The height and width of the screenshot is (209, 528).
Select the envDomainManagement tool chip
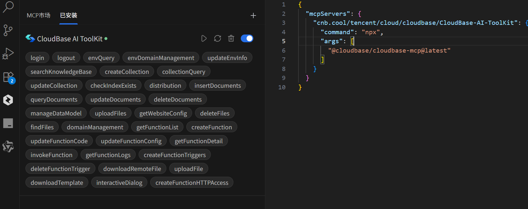[161, 58]
